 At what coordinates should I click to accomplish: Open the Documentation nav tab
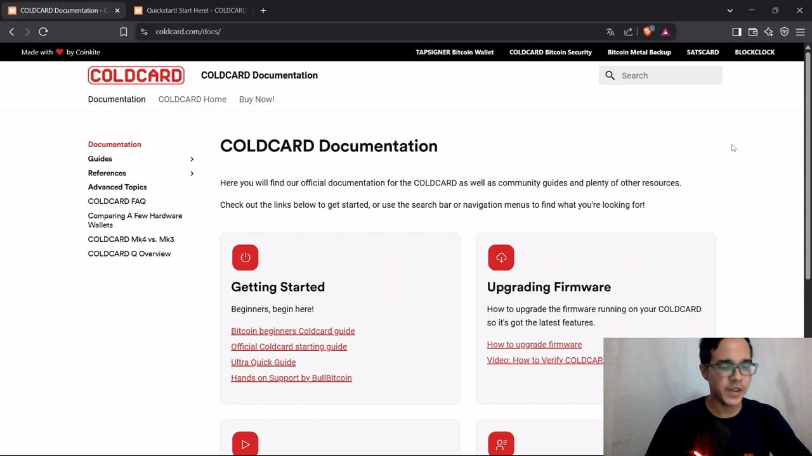(117, 99)
